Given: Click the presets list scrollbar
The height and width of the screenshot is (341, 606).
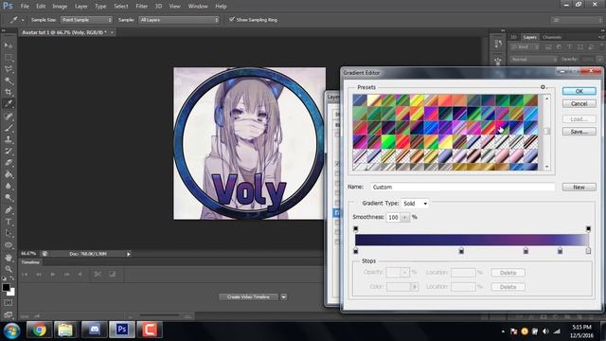Looking at the screenshot, I should point(547,132).
